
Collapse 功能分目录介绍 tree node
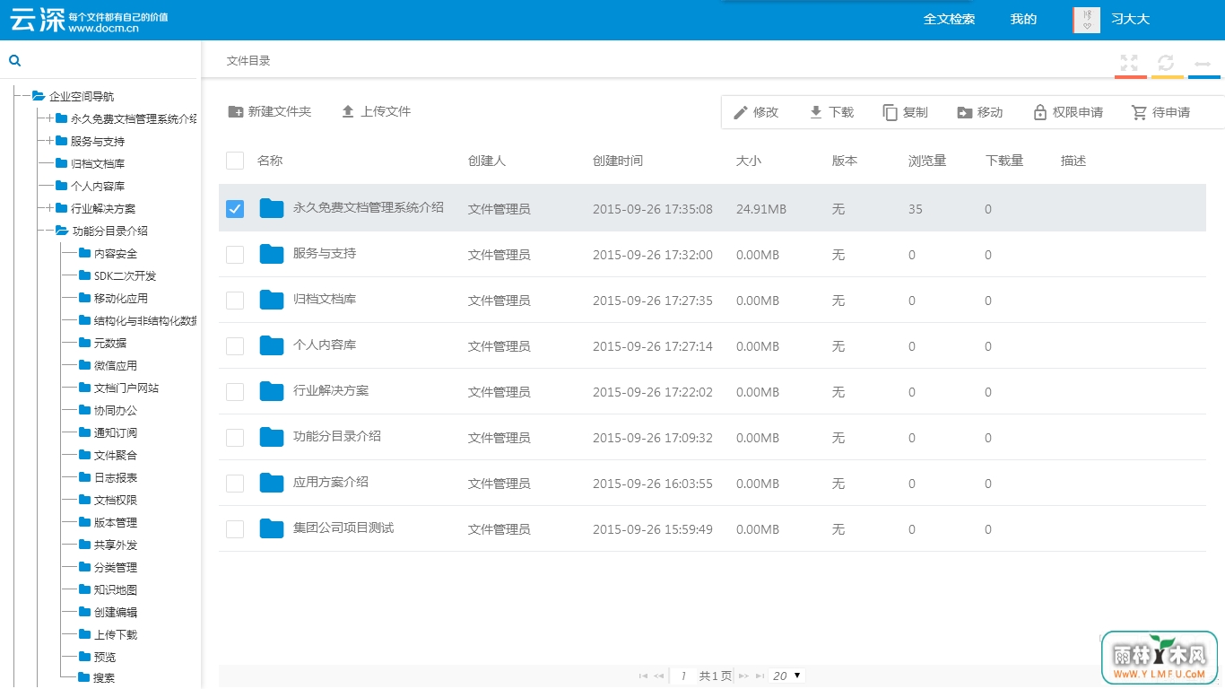50,231
